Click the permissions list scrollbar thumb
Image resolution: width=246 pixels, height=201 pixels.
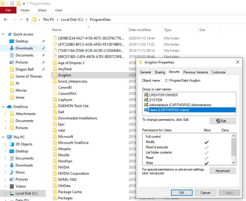pyautogui.click(x=233, y=147)
